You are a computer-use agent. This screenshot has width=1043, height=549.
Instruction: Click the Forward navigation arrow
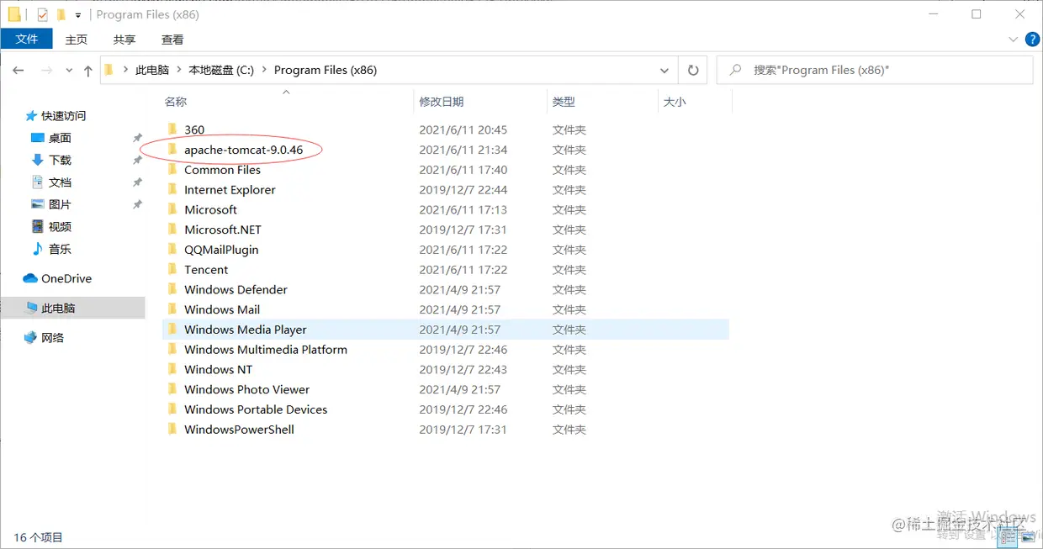point(47,71)
